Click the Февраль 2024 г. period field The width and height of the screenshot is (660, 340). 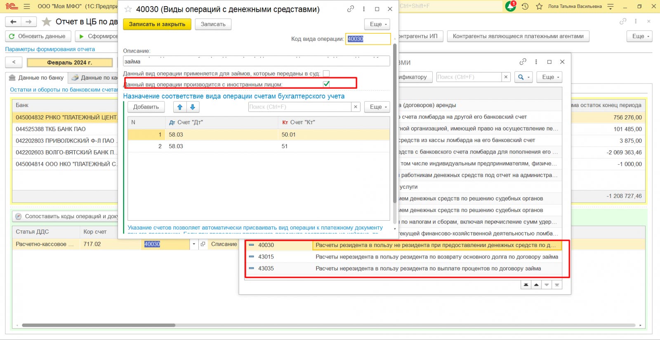click(70, 63)
